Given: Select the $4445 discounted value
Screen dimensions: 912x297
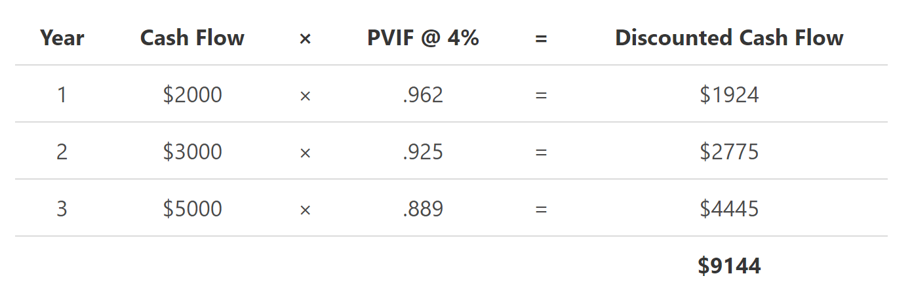Looking at the screenshot, I should coord(729,209).
